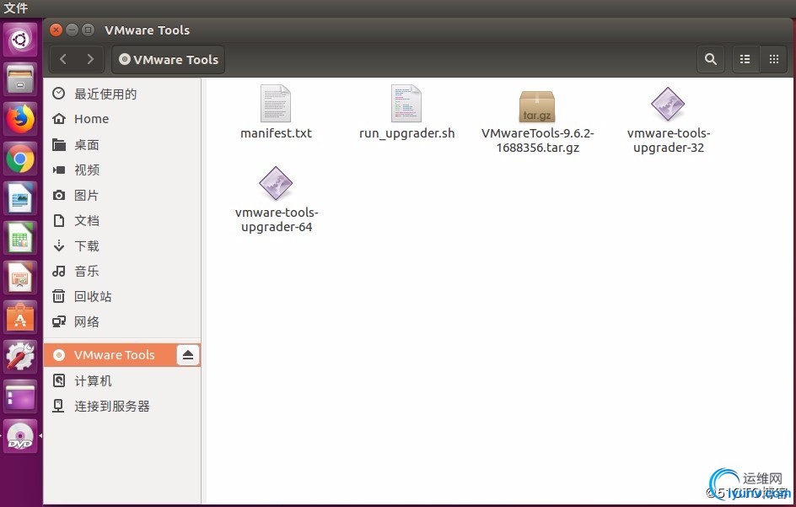Launch Google Chrome from the dock

[x=20, y=159]
